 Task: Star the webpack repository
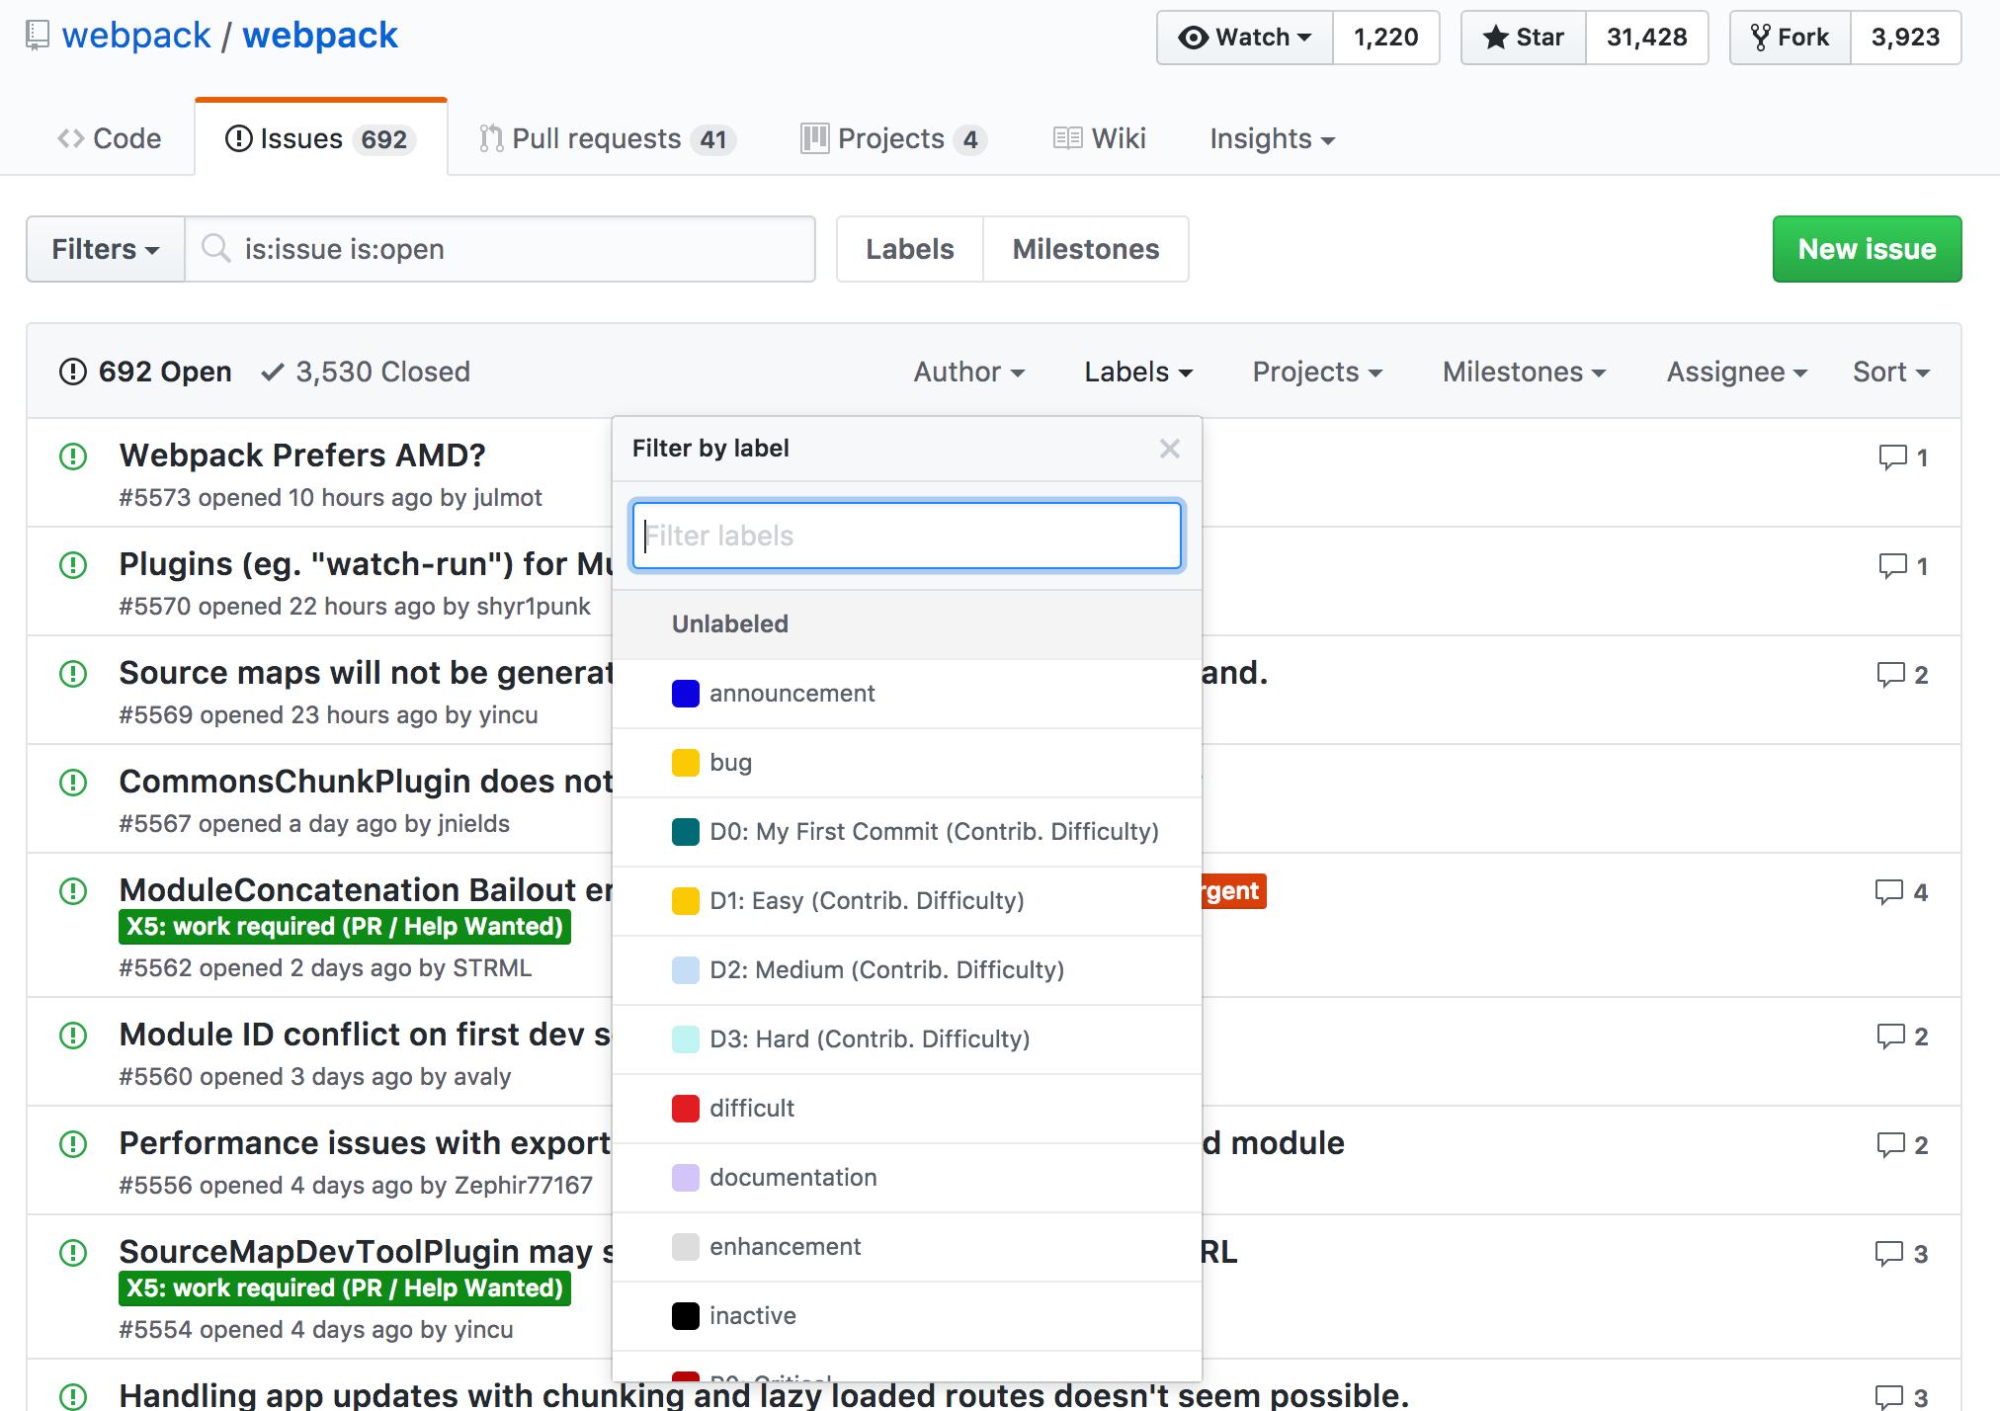pos(1524,38)
